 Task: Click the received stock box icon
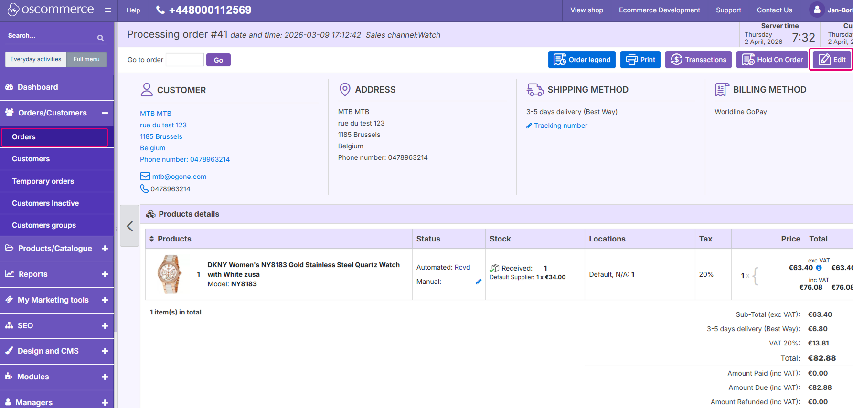(x=494, y=268)
